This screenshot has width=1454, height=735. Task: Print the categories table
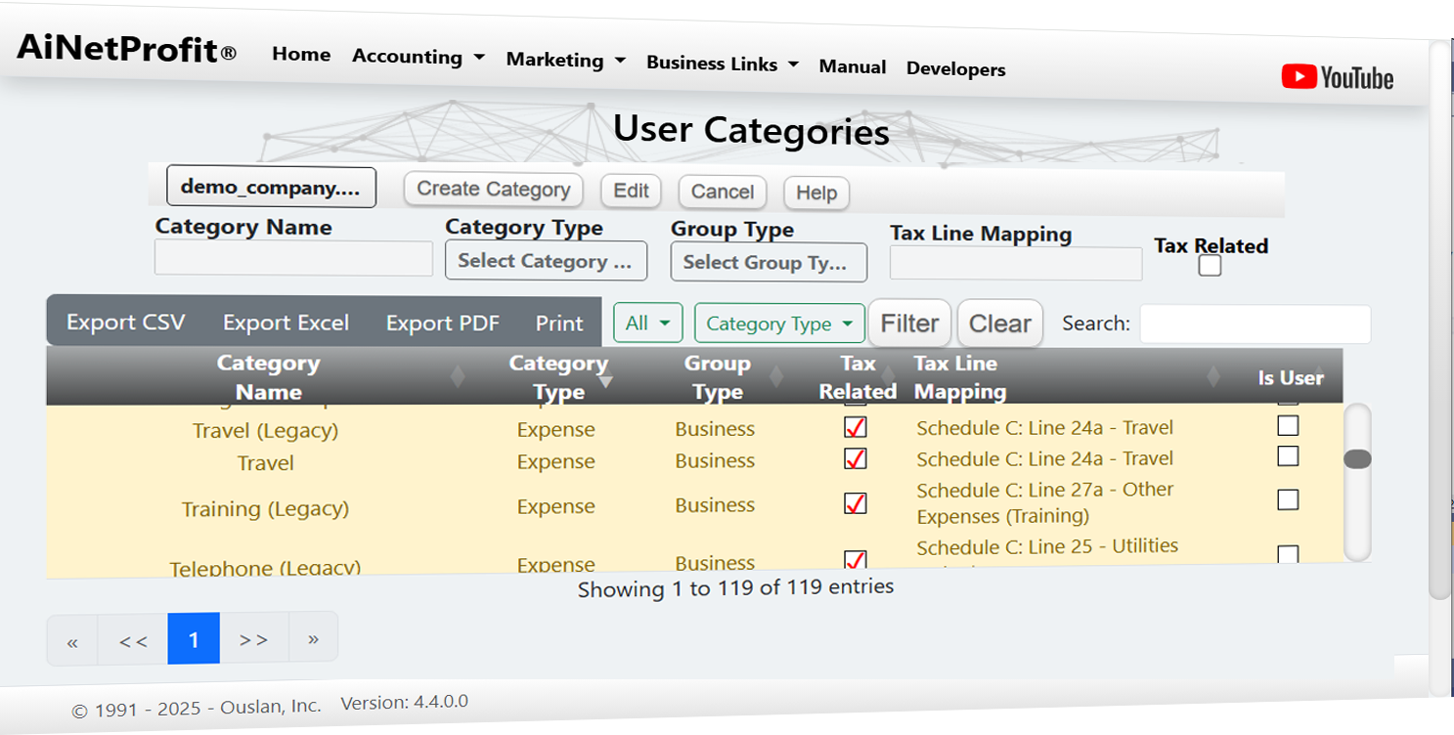(x=559, y=324)
